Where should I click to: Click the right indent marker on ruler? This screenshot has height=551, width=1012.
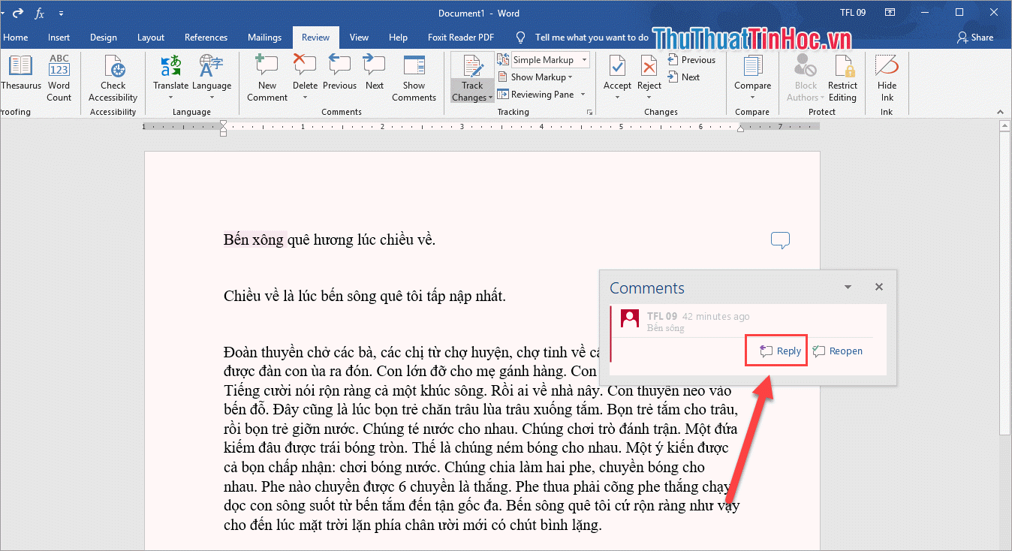tap(740, 128)
